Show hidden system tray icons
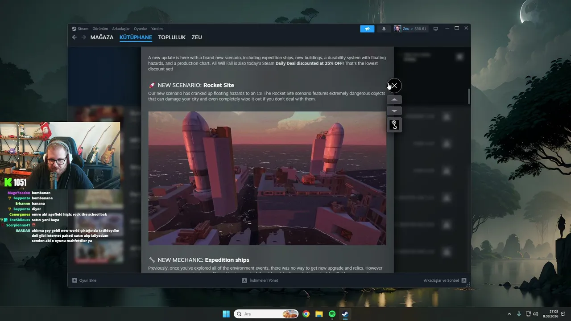The height and width of the screenshot is (321, 571). [509, 314]
